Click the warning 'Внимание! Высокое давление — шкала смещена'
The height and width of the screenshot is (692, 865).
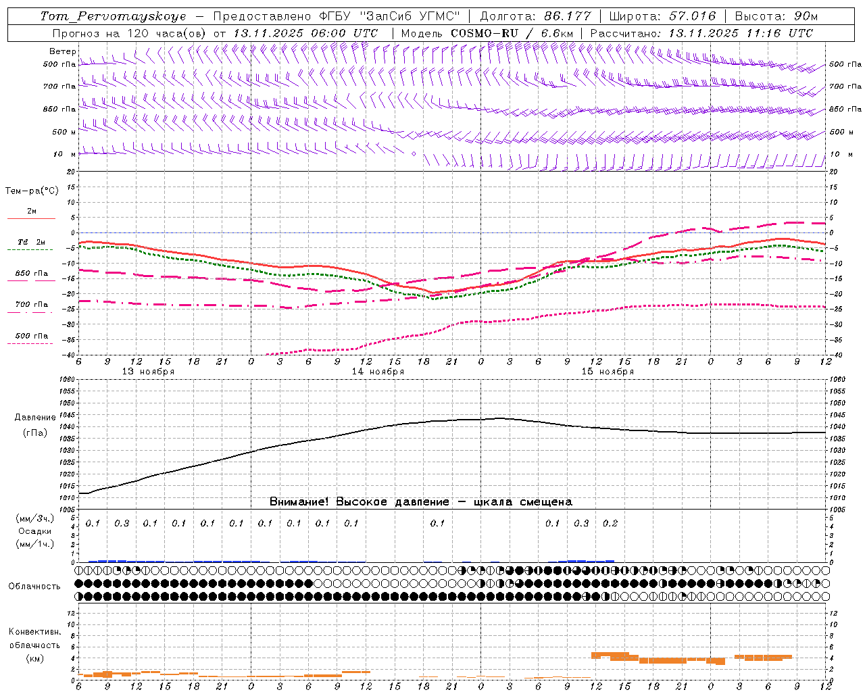click(x=421, y=501)
